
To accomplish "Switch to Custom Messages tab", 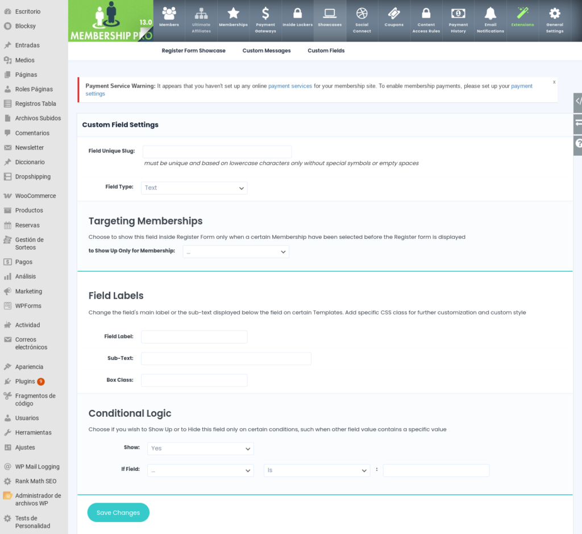I will pos(267,51).
